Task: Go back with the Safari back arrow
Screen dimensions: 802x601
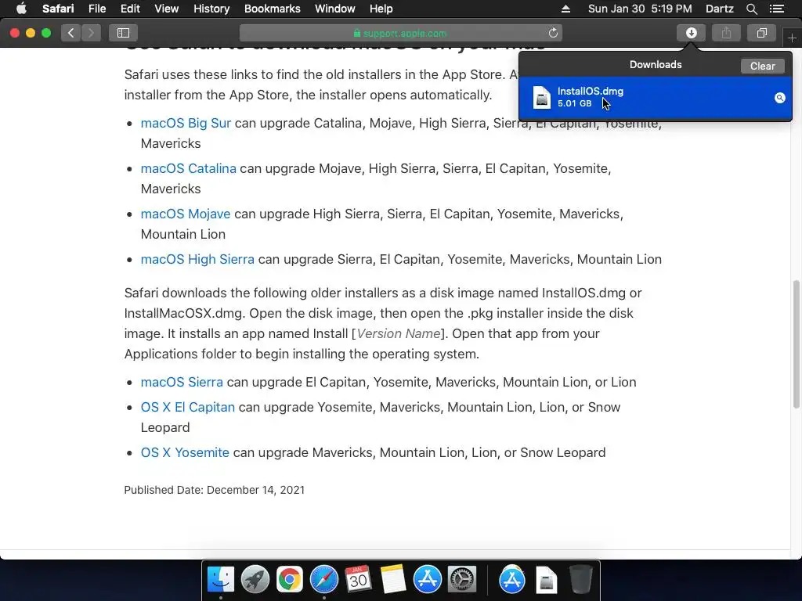Action: click(x=71, y=33)
